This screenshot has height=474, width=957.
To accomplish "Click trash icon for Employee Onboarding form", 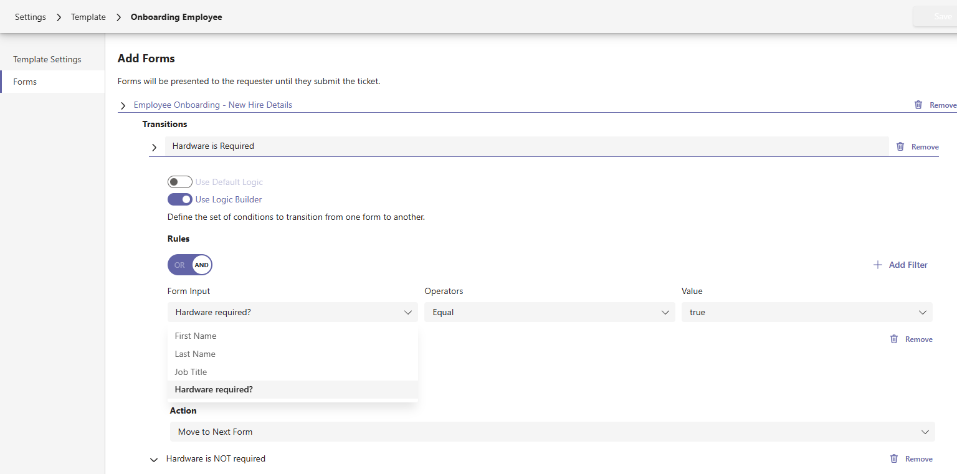I will [918, 105].
